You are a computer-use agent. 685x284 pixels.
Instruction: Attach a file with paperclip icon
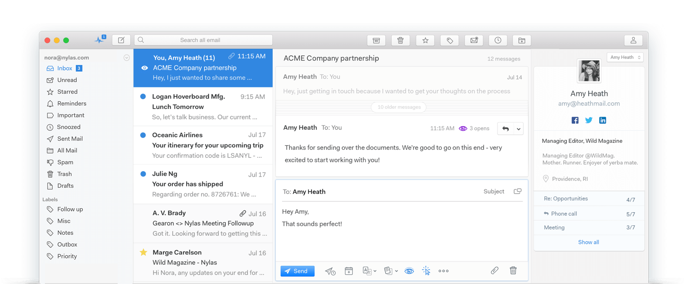(494, 270)
